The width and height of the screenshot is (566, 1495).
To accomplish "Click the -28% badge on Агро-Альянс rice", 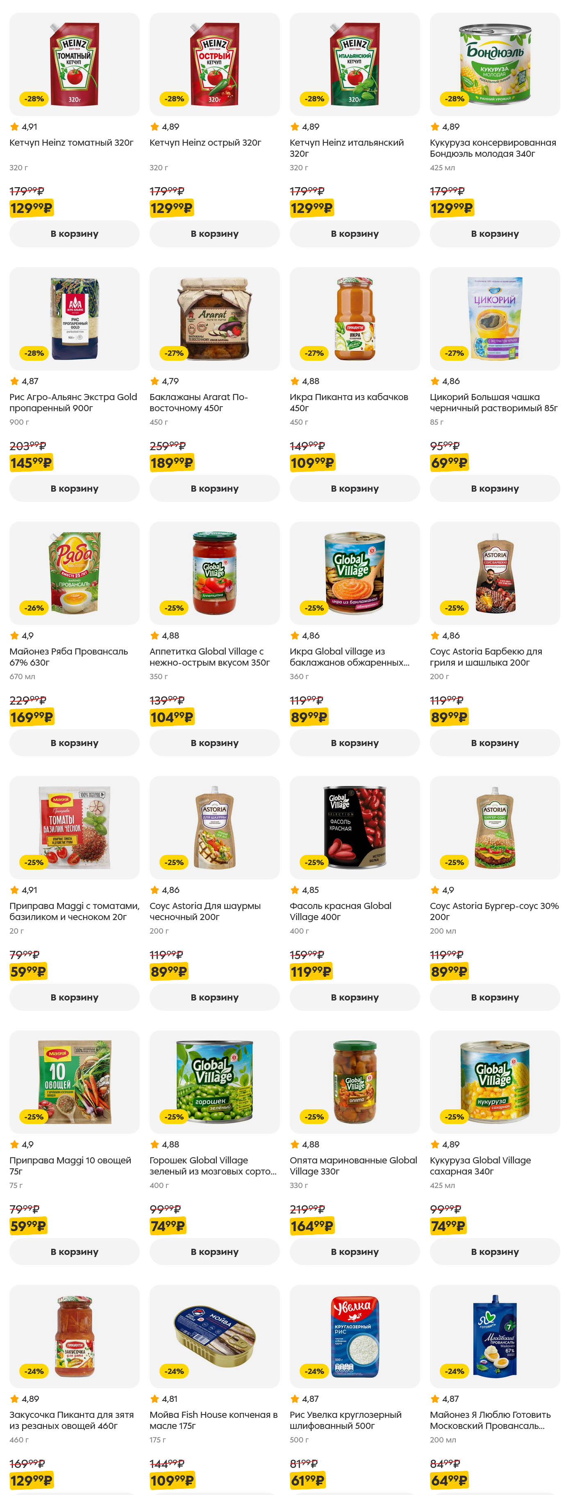I will [x=34, y=353].
